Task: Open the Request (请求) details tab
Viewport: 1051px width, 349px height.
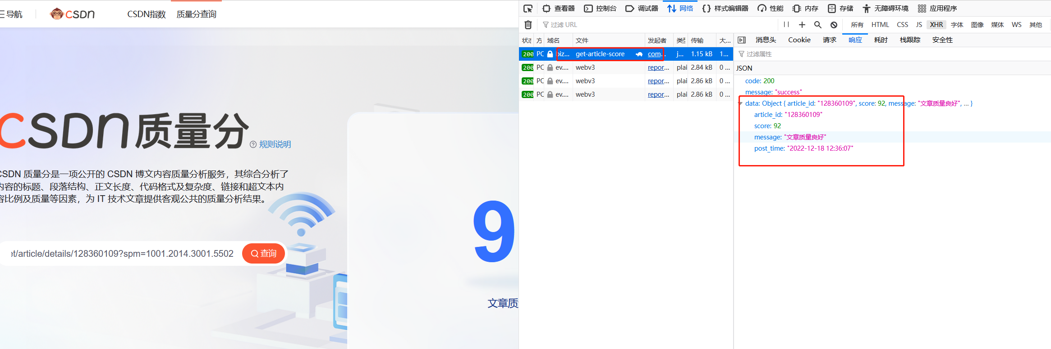Action: click(x=829, y=40)
